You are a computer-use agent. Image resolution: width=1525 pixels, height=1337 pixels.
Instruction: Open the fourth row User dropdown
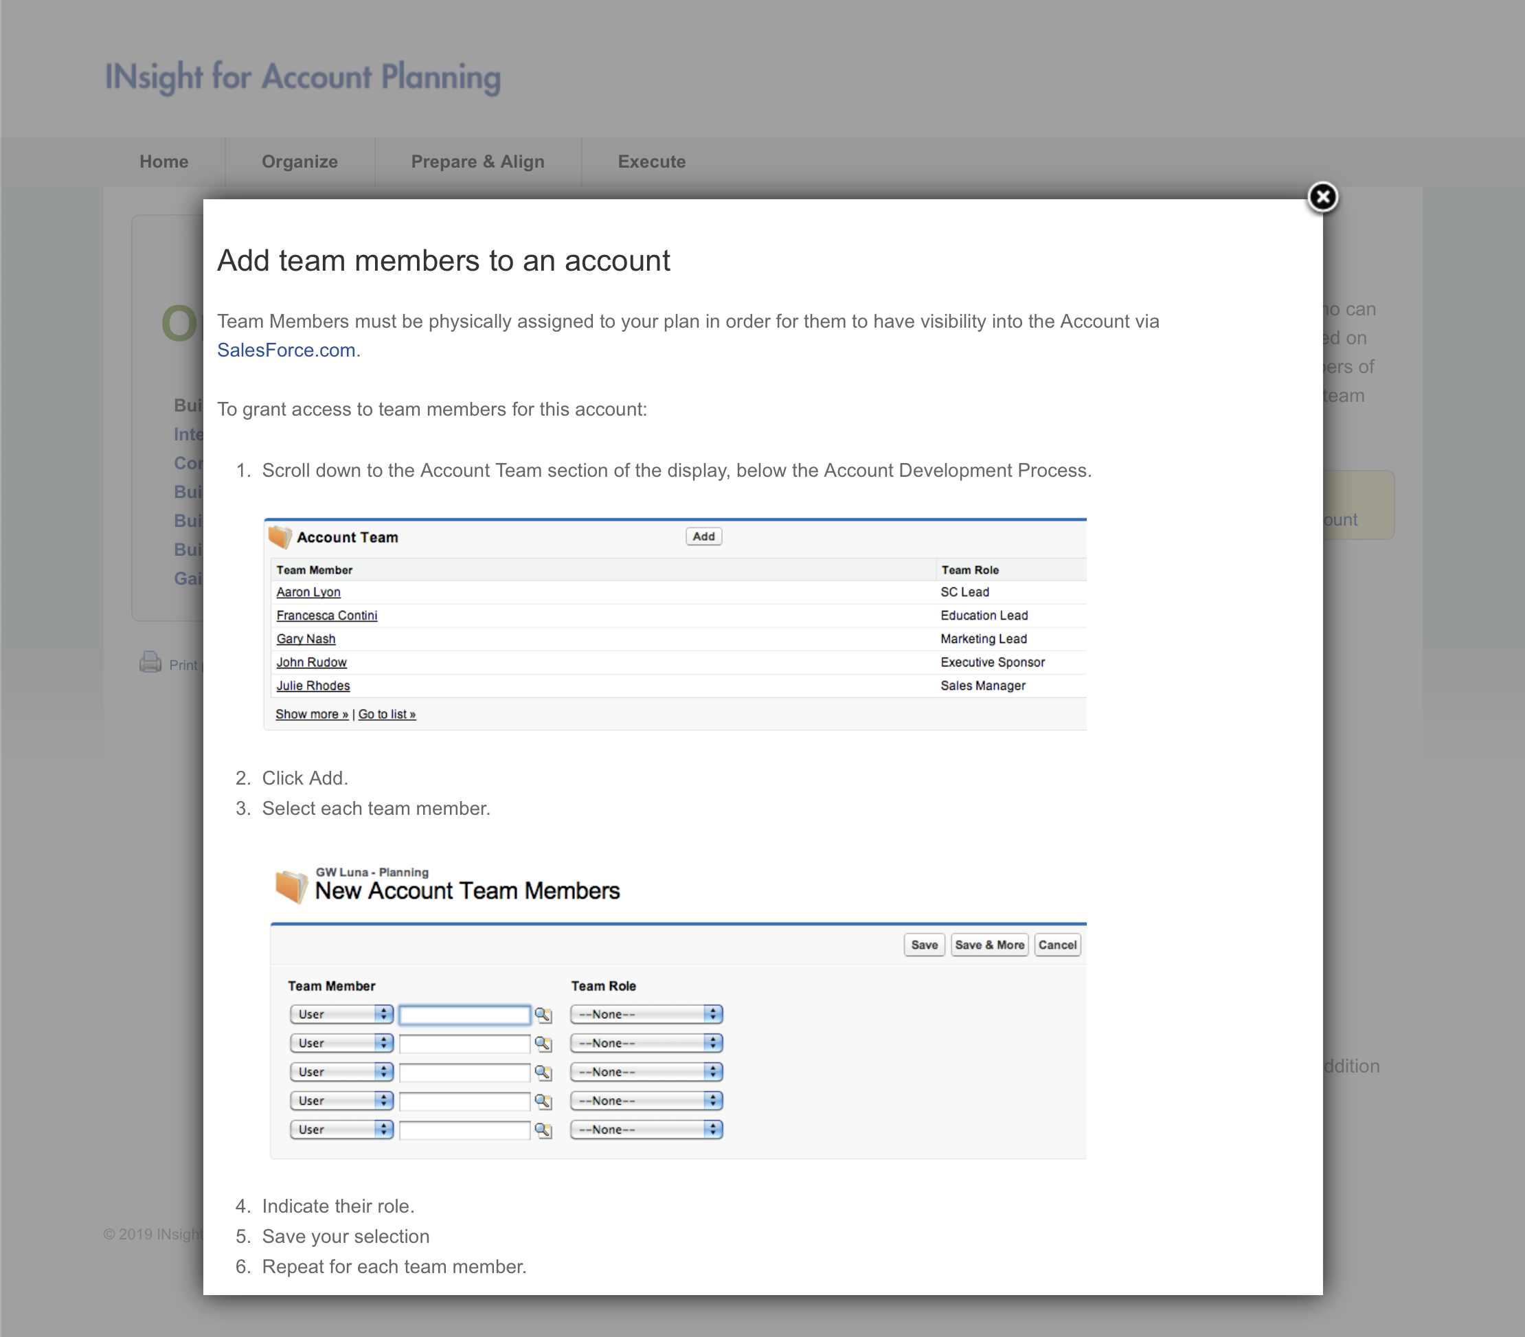(341, 1101)
